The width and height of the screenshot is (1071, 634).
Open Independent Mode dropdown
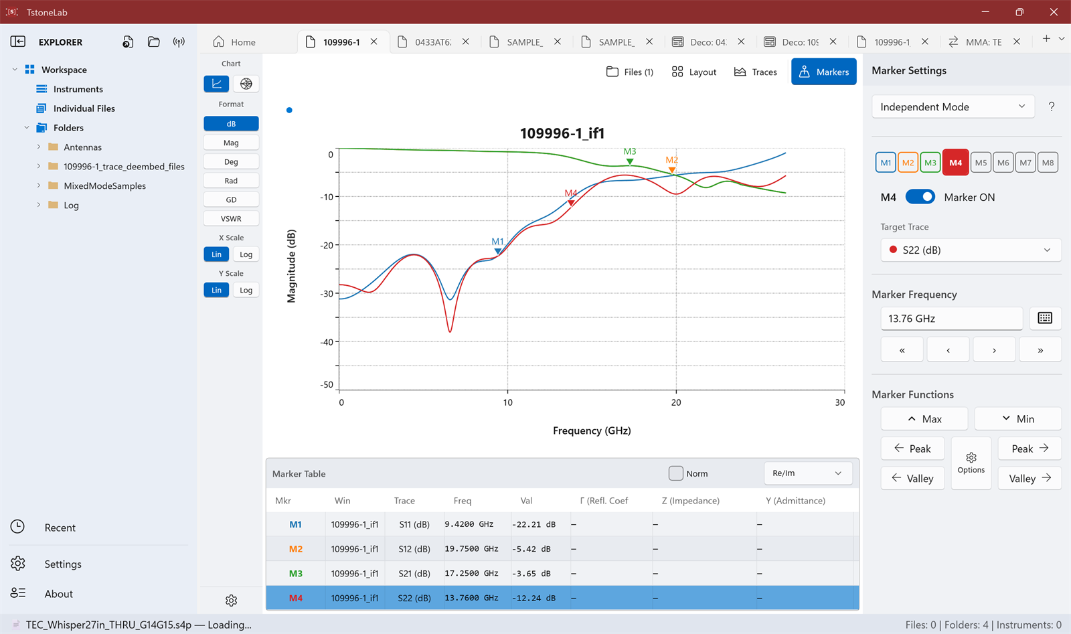coord(953,106)
